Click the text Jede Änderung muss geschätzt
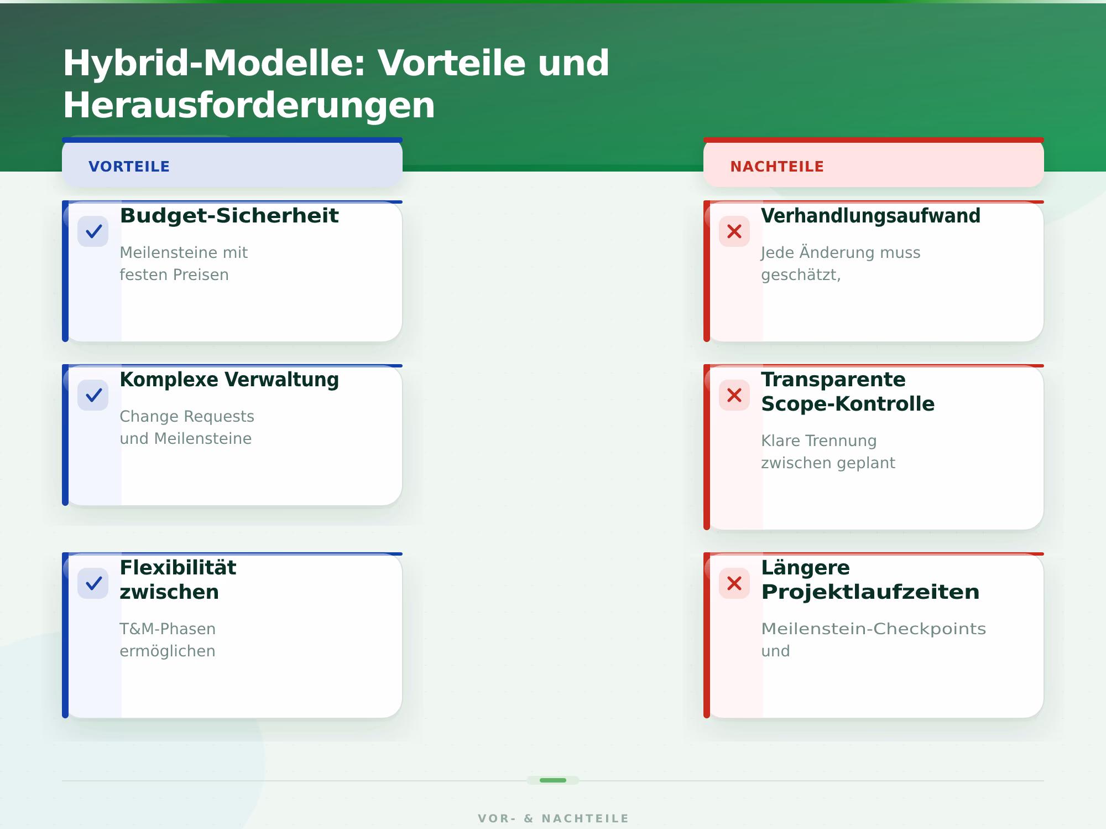 pos(841,263)
